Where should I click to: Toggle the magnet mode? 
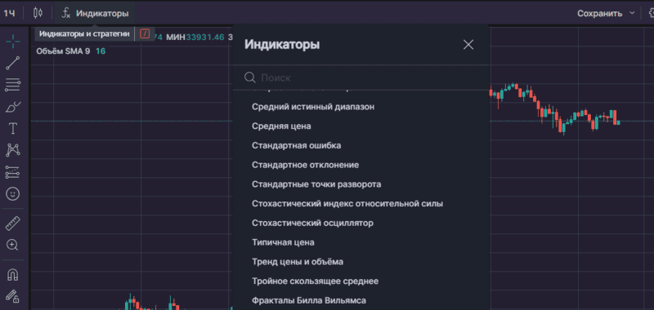pos(13,275)
